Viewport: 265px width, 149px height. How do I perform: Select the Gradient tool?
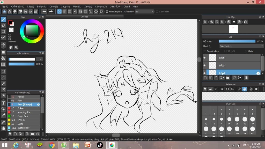(x=3, y=64)
